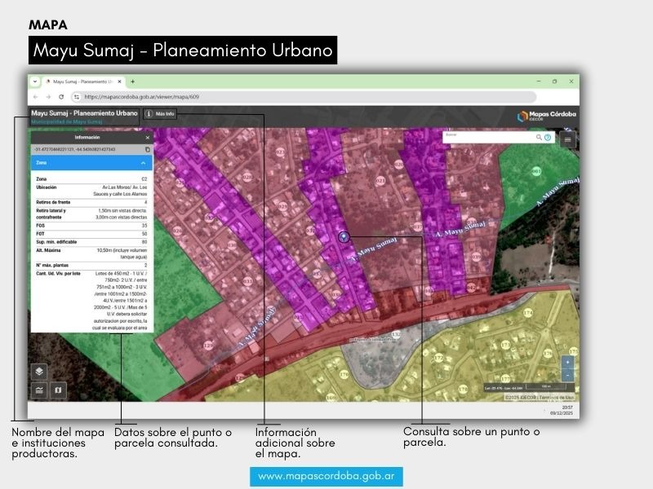This screenshot has width=653, height=489.
Task: Zoom in on the map
Action: pyautogui.click(x=568, y=362)
